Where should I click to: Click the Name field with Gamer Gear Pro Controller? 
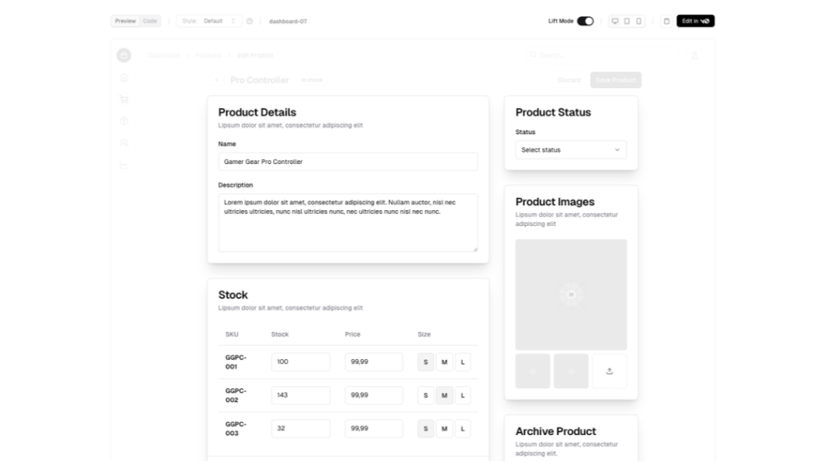(x=347, y=161)
